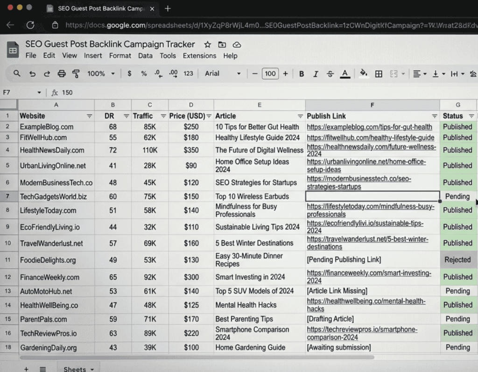The image size is (478, 372).
Task: Open the text color picker
Action: pyautogui.click(x=345, y=74)
